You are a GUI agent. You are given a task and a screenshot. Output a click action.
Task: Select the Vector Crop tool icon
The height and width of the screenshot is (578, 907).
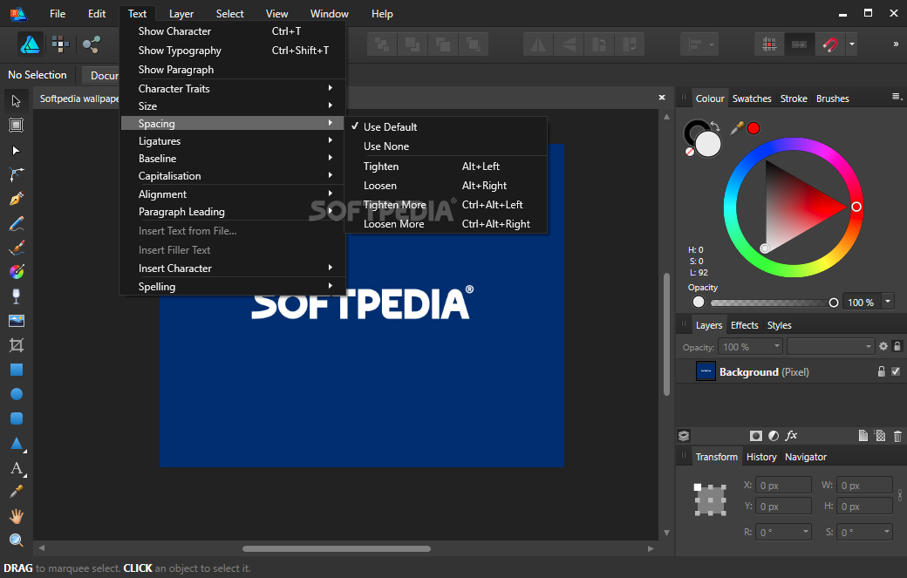[x=17, y=345]
